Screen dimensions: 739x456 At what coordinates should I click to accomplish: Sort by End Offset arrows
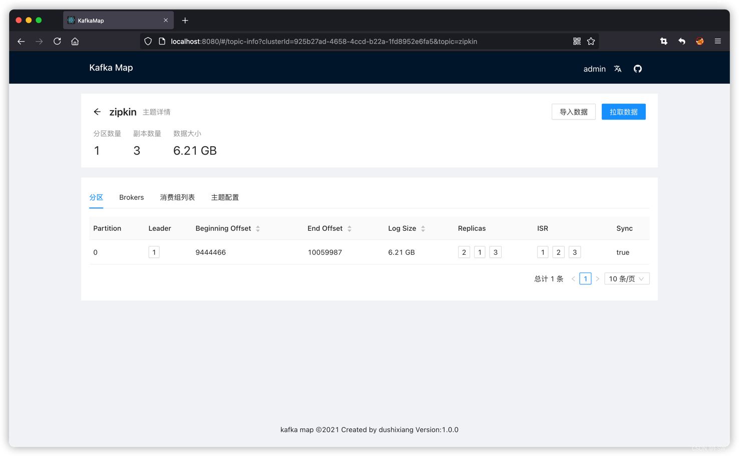[349, 229]
